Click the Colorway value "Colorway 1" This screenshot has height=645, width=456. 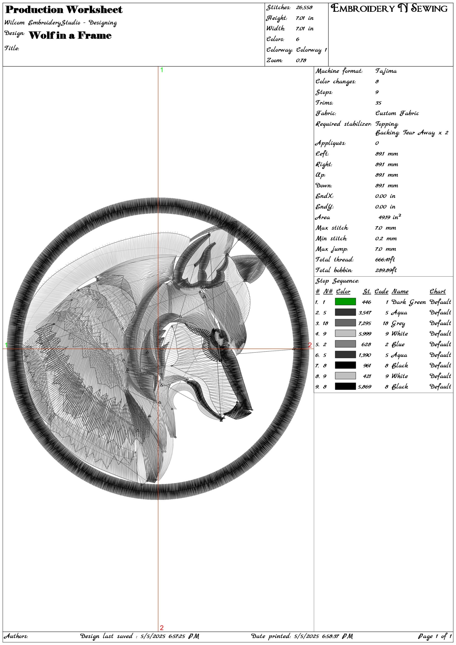pyautogui.click(x=311, y=50)
